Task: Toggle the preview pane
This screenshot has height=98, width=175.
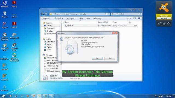Action: 135,19
